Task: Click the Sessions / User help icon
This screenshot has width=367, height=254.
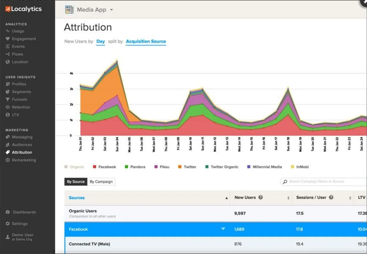Action: click(x=331, y=198)
